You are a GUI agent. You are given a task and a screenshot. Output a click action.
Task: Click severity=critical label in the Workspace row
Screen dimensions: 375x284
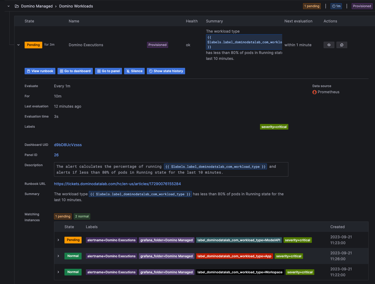(x=300, y=272)
